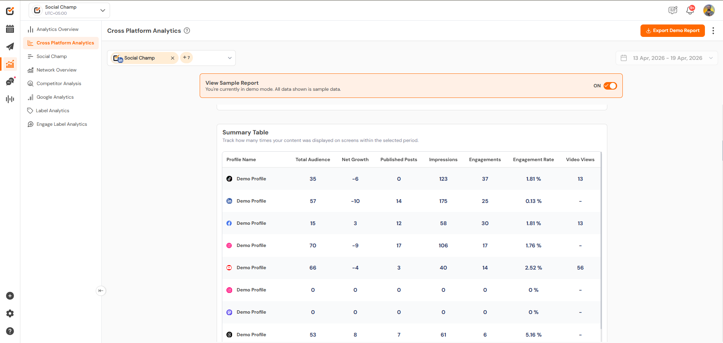Turn off the View Sample Report toggle
Image resolution: width=723 pixels, height=343 pixels.
(610, 85)
